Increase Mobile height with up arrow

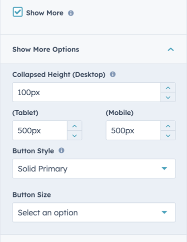(168, 126)
